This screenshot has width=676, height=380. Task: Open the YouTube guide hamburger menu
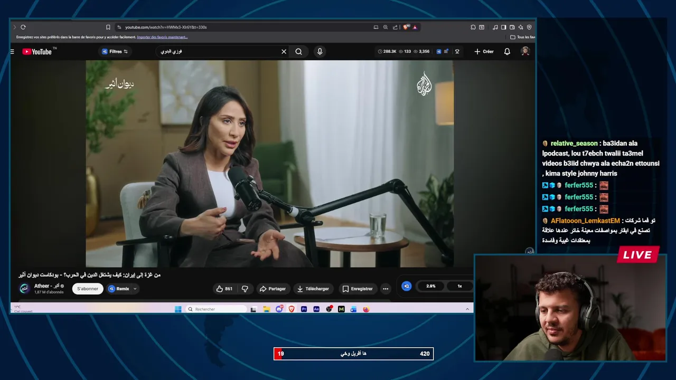(12, 51)
